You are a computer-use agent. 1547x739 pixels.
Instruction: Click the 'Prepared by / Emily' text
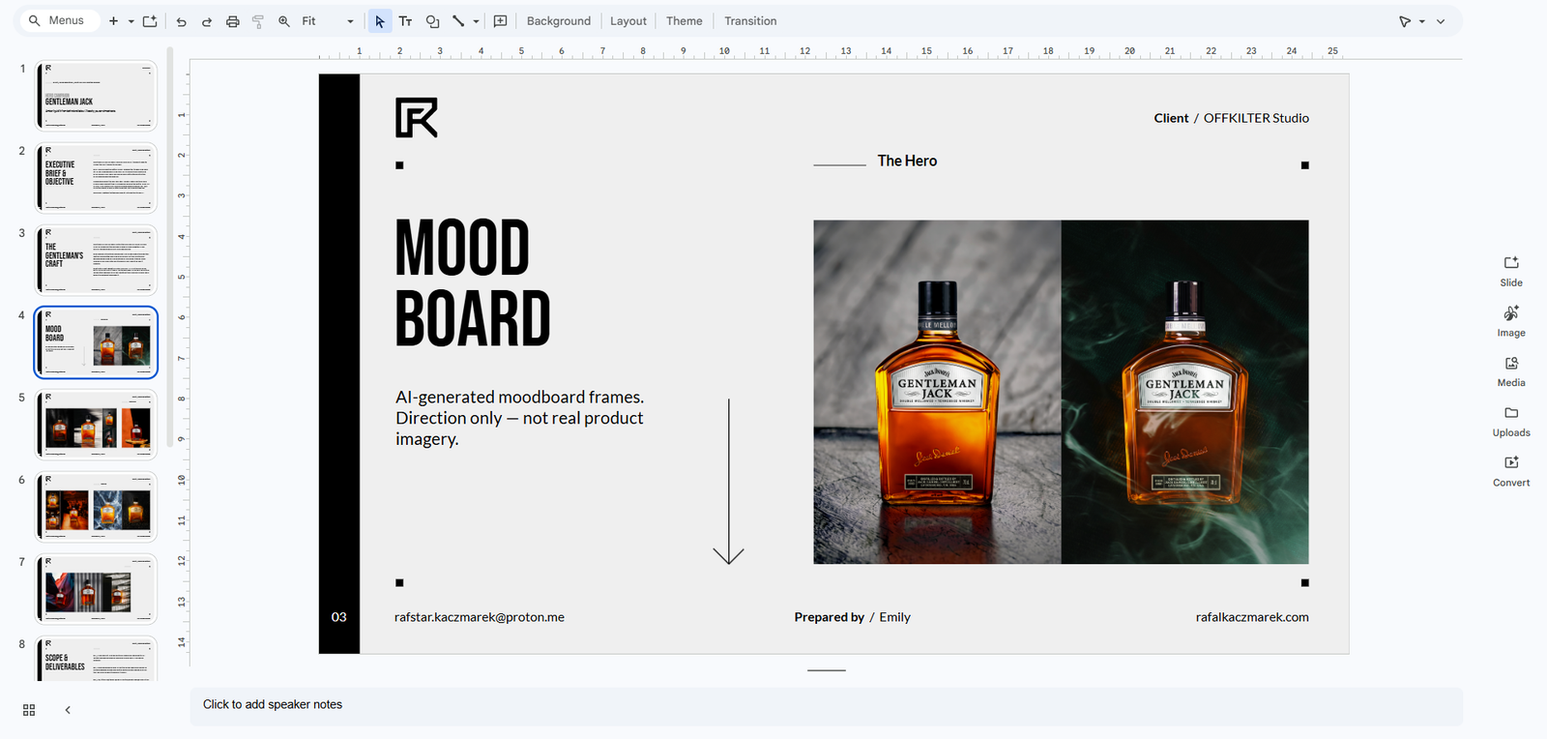[852, 617]
